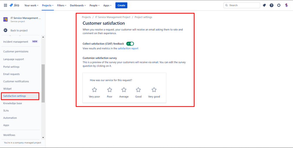Select the Poor star rating

pos(109,90)
